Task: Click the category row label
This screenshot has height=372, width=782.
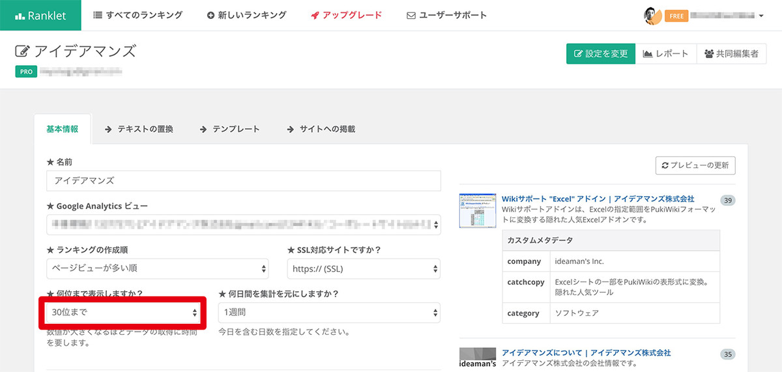Action: 524,313
